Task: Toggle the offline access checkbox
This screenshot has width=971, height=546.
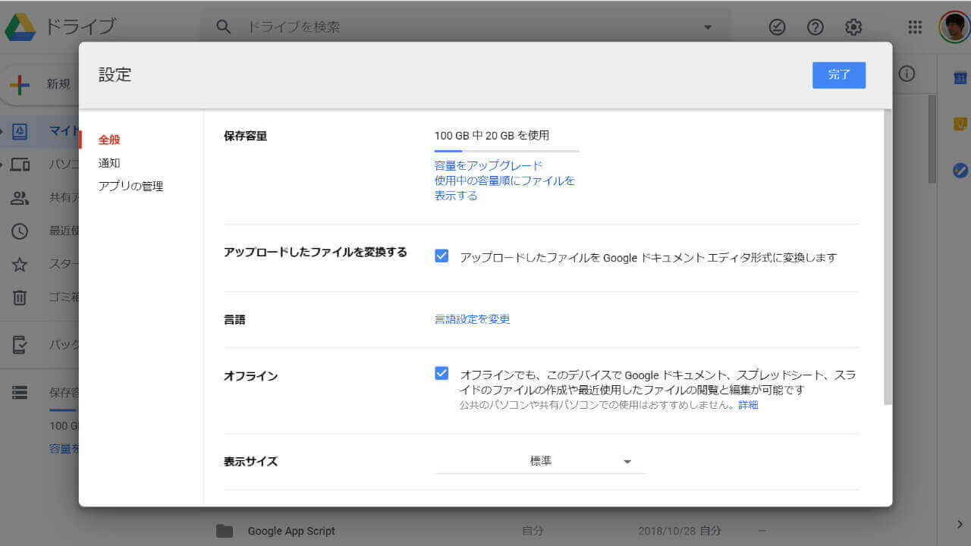Action: [442, 374]
